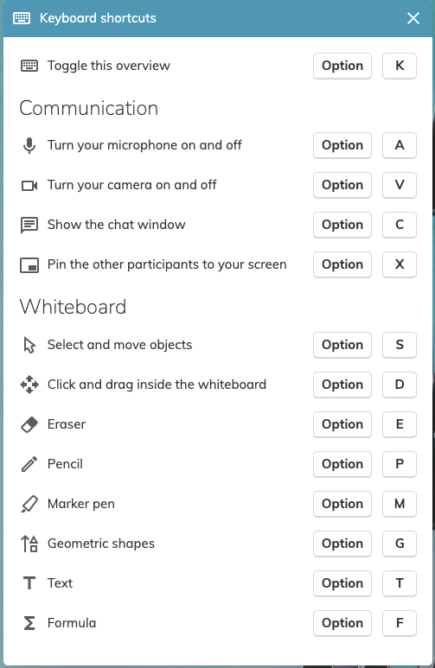Click the camera icon
The height and width of the screenshot is (668, 435).
pos(29,185)
